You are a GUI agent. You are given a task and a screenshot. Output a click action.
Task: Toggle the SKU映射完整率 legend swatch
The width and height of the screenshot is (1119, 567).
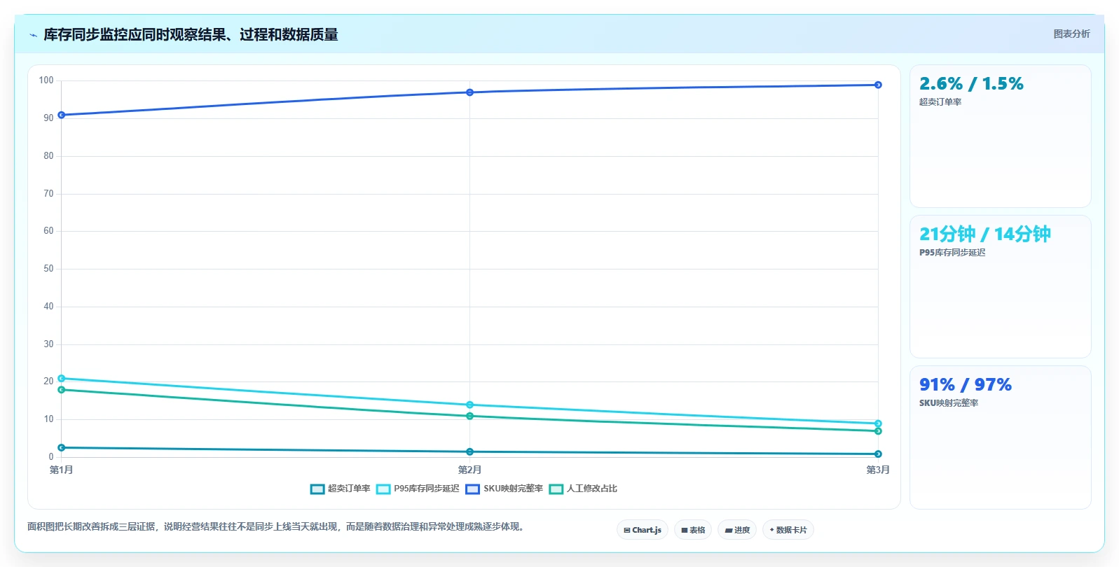click(x=472, y=489)
